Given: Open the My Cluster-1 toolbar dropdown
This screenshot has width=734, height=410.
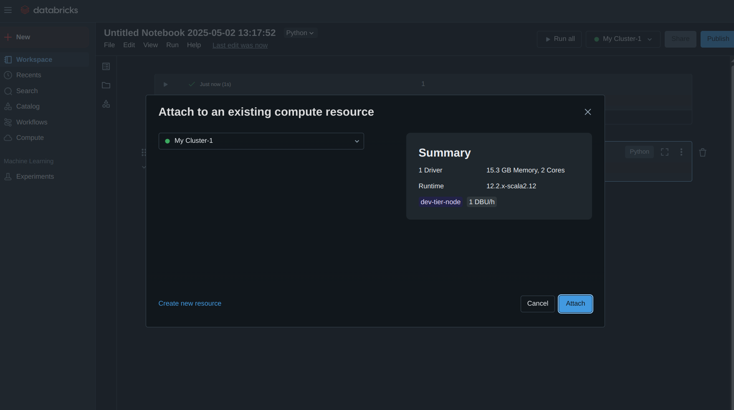Looking at the screenshot, I should coord(623,39).
